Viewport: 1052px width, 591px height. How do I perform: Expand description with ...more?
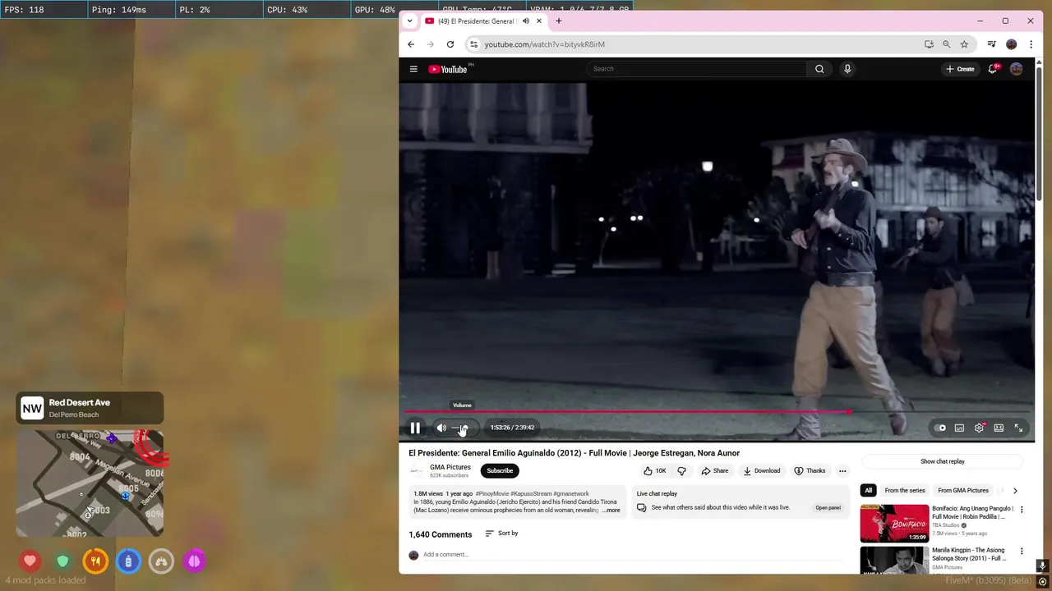(611, 511)
